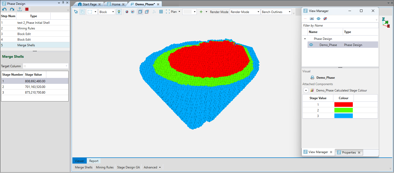Screen dimensions: 394x173
Task: Open the Bench Outlines dropdown
Action: coord(276,12)
